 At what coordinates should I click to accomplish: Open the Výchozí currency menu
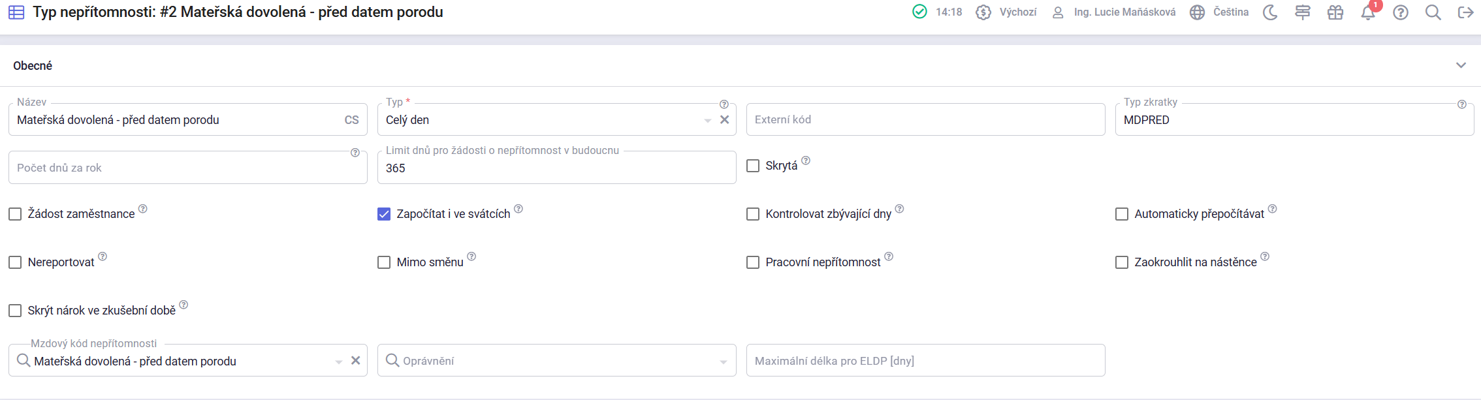[1006, 12]
